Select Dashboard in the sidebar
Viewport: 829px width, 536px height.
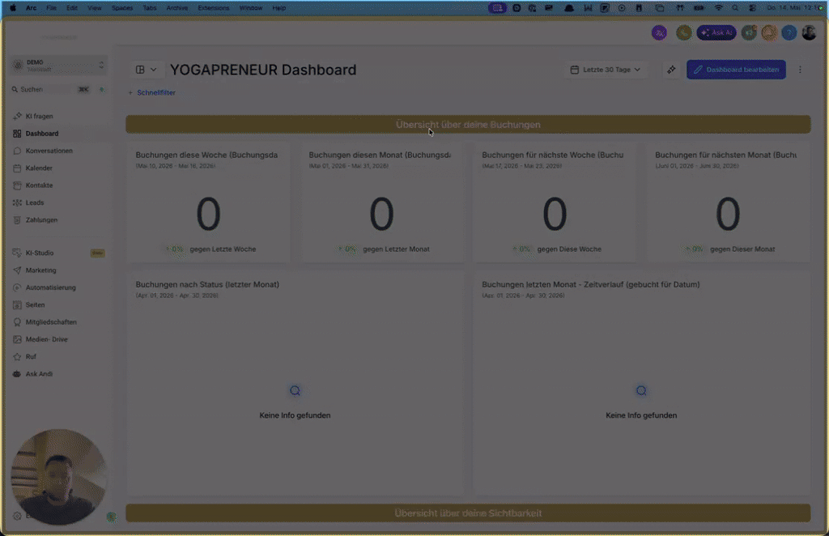pos(42,134)
